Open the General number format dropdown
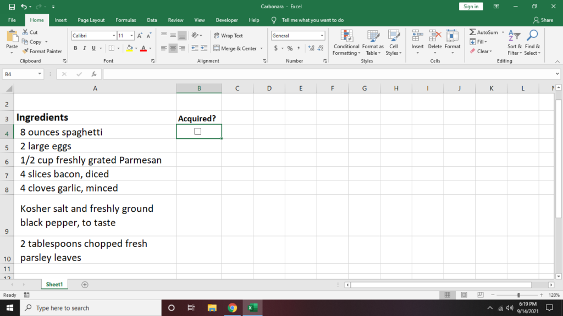This screenshot has width=563, height=316. 322,36
